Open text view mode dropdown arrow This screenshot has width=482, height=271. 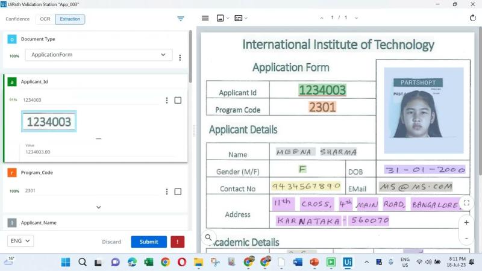246,18
